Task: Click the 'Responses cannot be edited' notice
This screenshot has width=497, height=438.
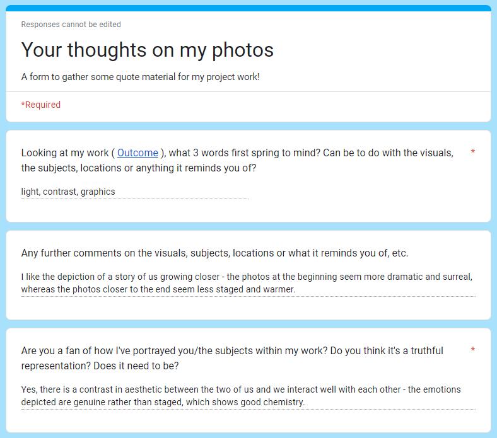Action: 71,25
